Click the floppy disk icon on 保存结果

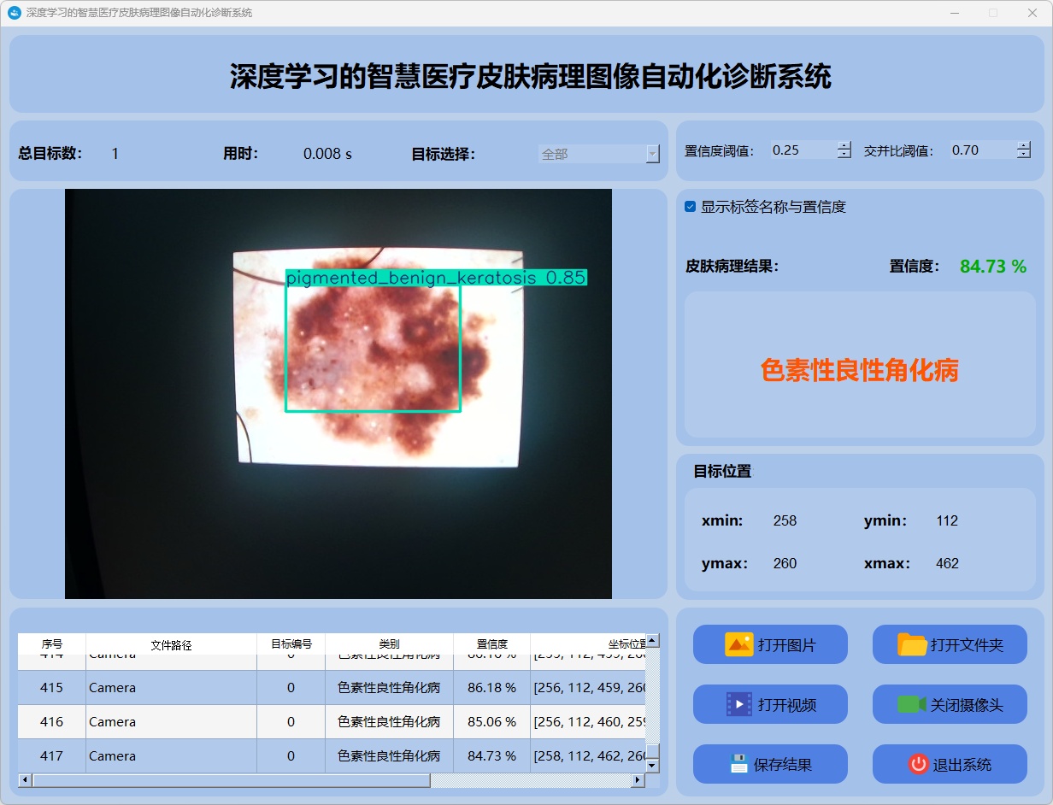738,764
